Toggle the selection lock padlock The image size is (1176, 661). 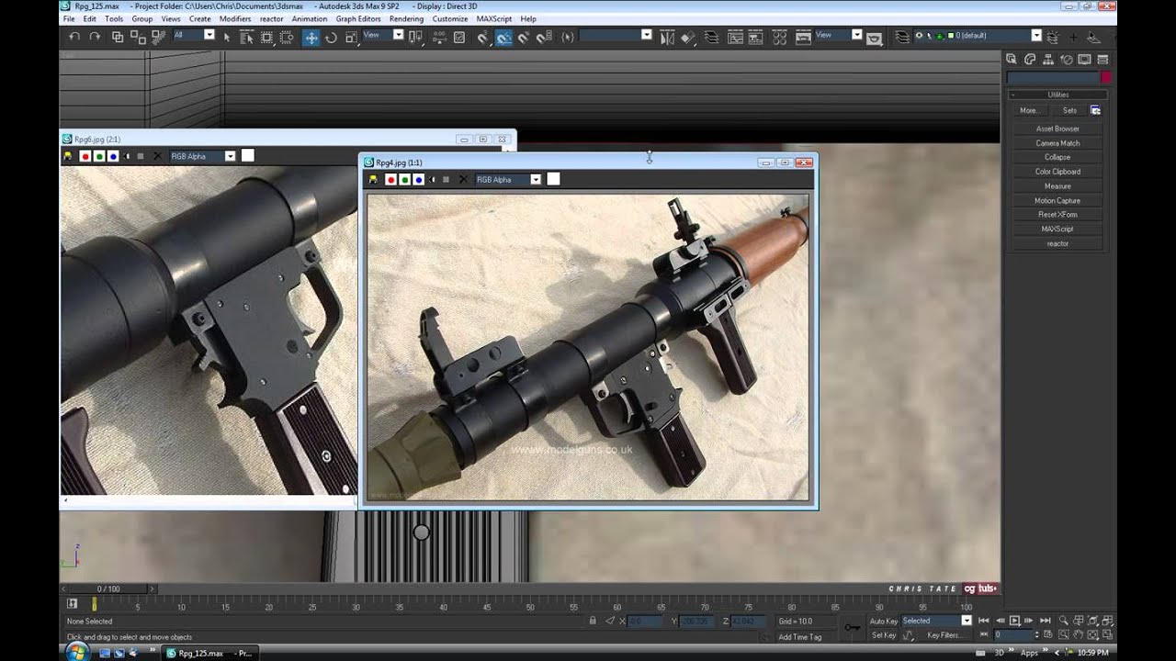click(592, 622)
